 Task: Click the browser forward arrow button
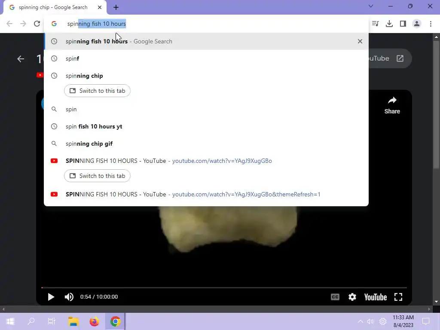tap(23, 24)
